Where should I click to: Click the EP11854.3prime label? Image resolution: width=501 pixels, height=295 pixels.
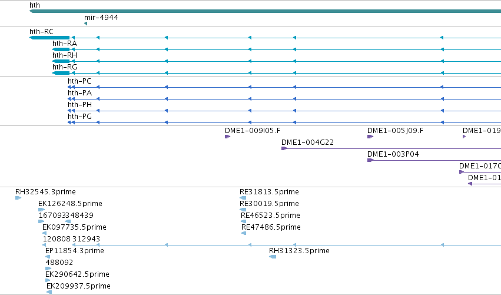coord(75,251)
